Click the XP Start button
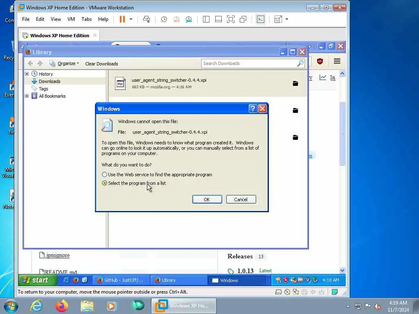The height and width of the screenshot is (314, 419). (x=37, y=280)
